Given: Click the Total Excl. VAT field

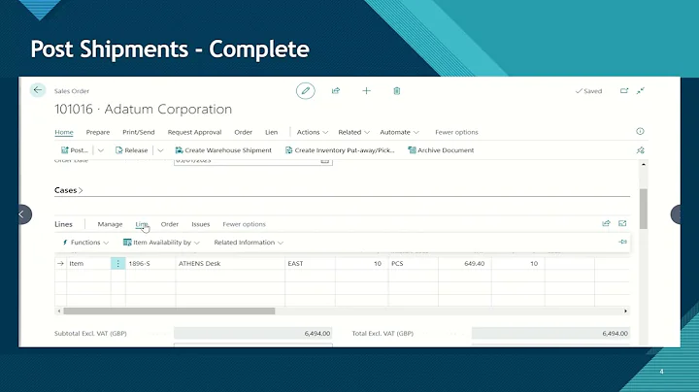Looking at the screenshot, I should point(550,333).
